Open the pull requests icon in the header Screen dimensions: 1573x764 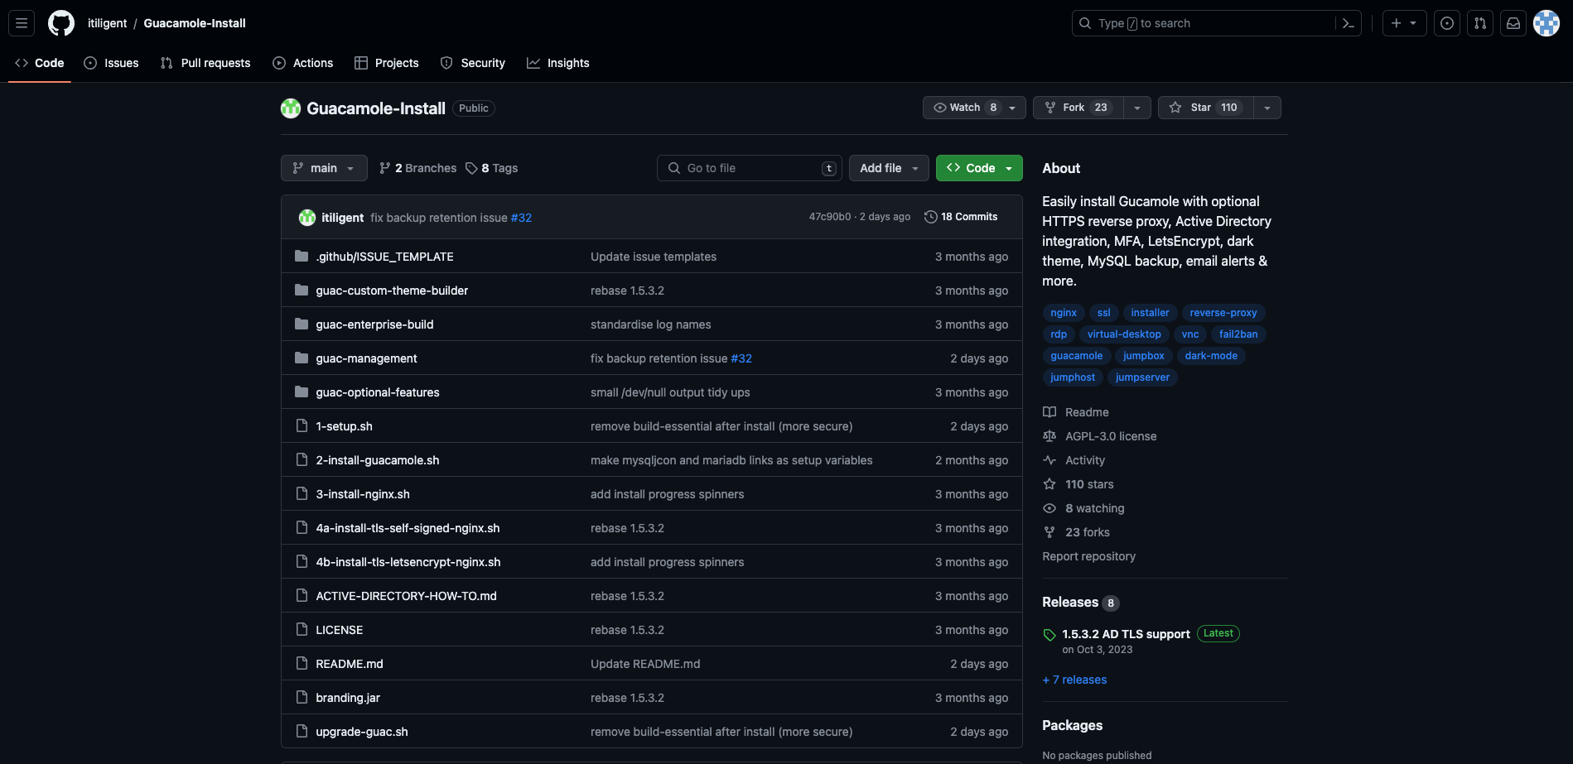1480,23
